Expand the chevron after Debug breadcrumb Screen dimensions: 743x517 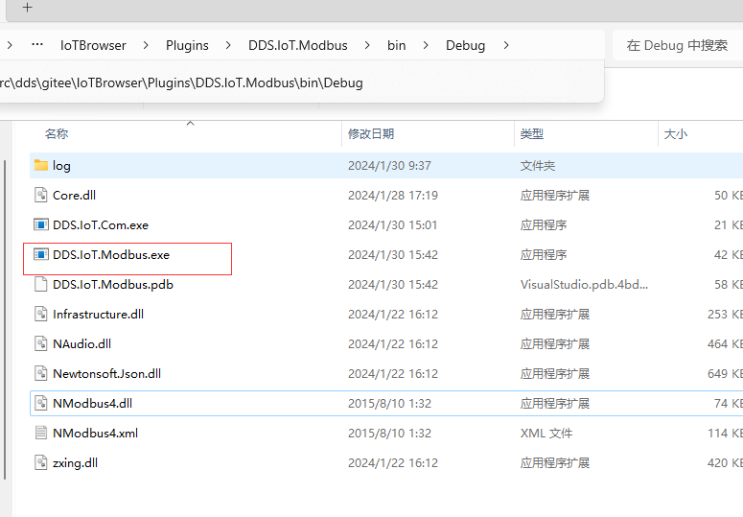click(x=506, y=45)
